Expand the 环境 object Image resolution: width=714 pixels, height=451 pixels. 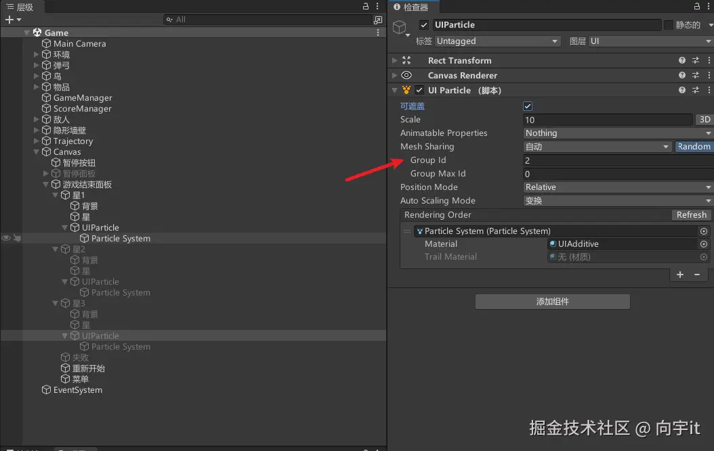[x=37, y=54]
